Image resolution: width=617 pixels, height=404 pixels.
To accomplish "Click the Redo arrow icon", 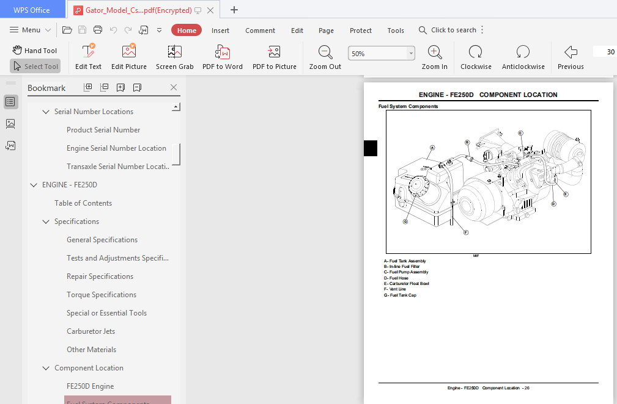I will coord(128,30).
